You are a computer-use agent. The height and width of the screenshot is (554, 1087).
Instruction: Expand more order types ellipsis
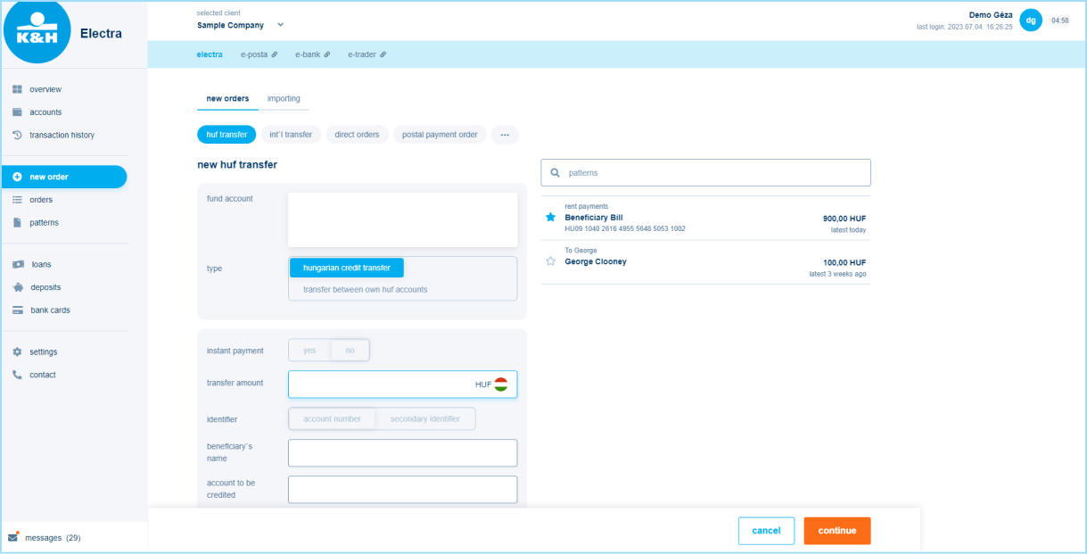[x=504, y=135]
